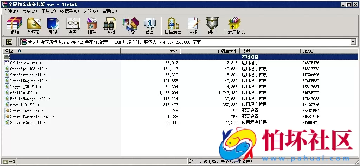Go up one level with arrow button
Screen dimensions: 360x166
[9, 42]
